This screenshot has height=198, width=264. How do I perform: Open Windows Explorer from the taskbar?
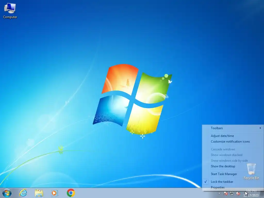(39, 193)
